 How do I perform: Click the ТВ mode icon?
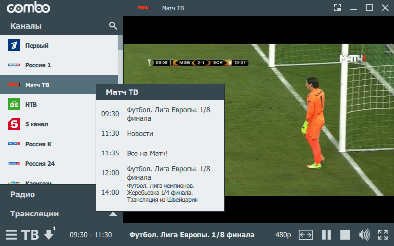pos(30,235)
